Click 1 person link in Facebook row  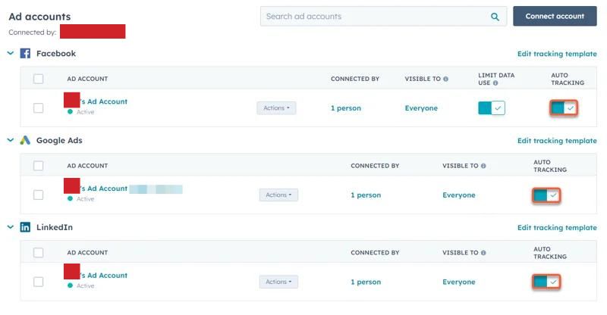click(346, 108)
